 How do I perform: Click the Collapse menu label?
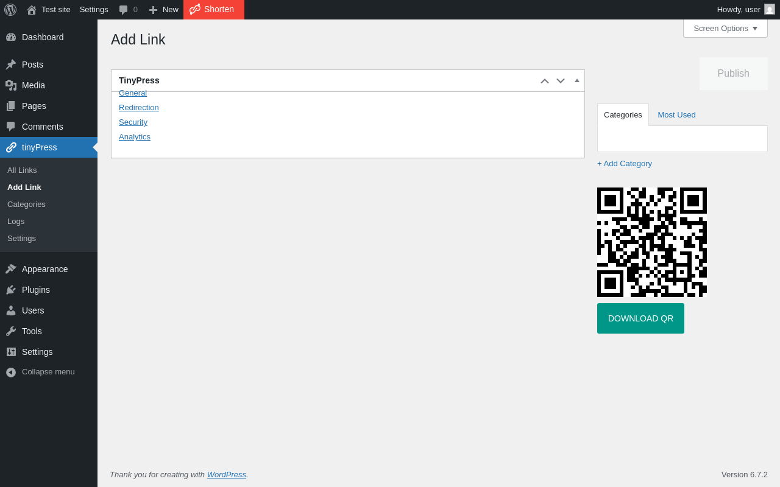tap(48, 372)
